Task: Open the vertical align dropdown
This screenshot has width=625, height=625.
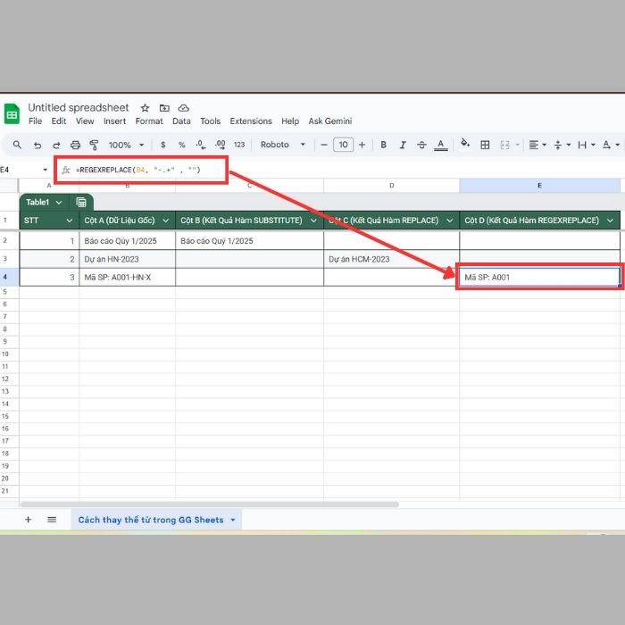Action: point(562,145)
